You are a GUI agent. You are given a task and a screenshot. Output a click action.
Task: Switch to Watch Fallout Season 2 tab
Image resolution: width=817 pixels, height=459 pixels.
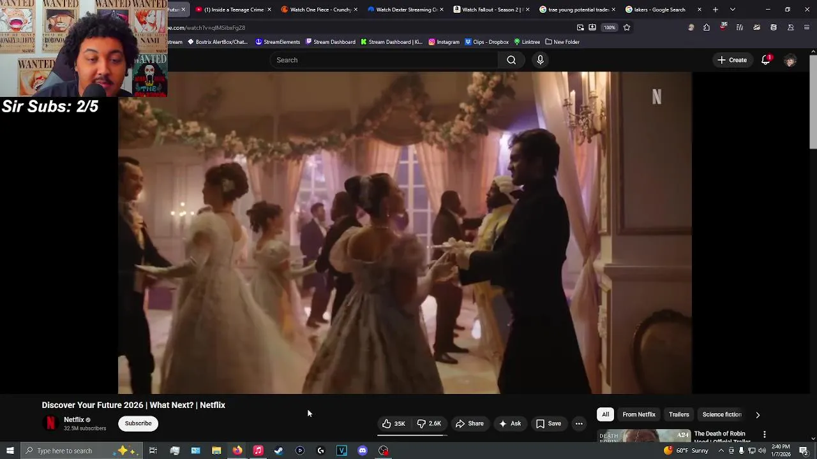tap(491, 10)
